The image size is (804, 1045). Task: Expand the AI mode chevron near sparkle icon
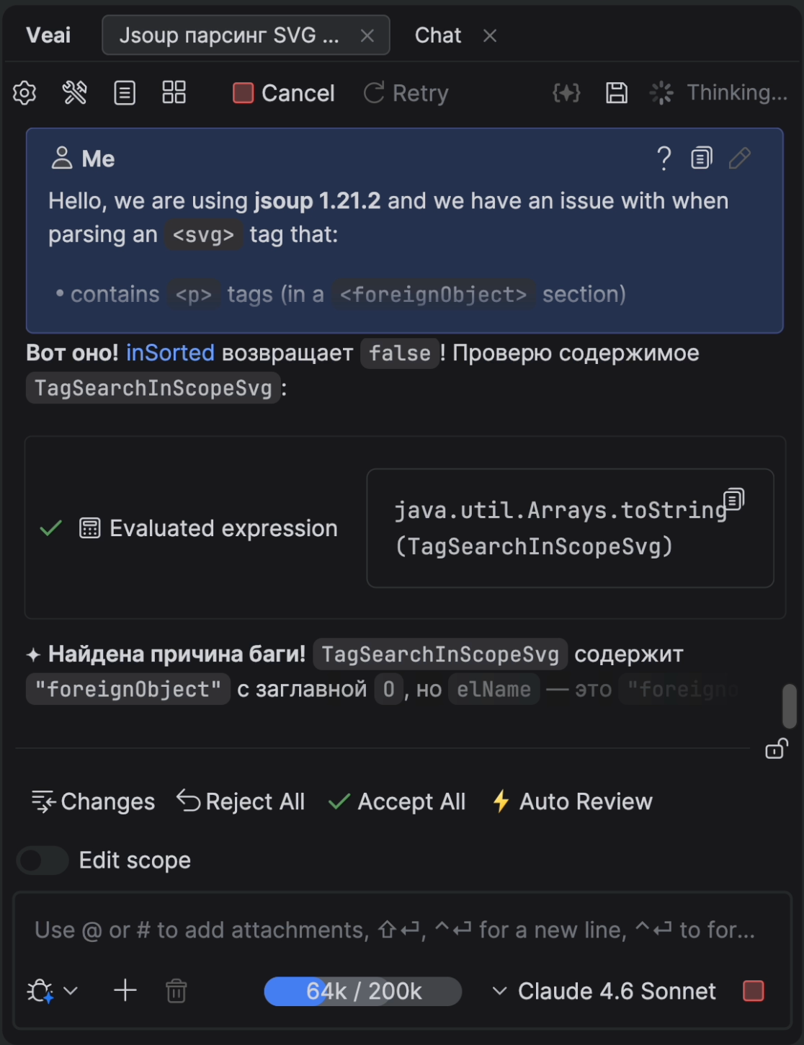point(70,990)
